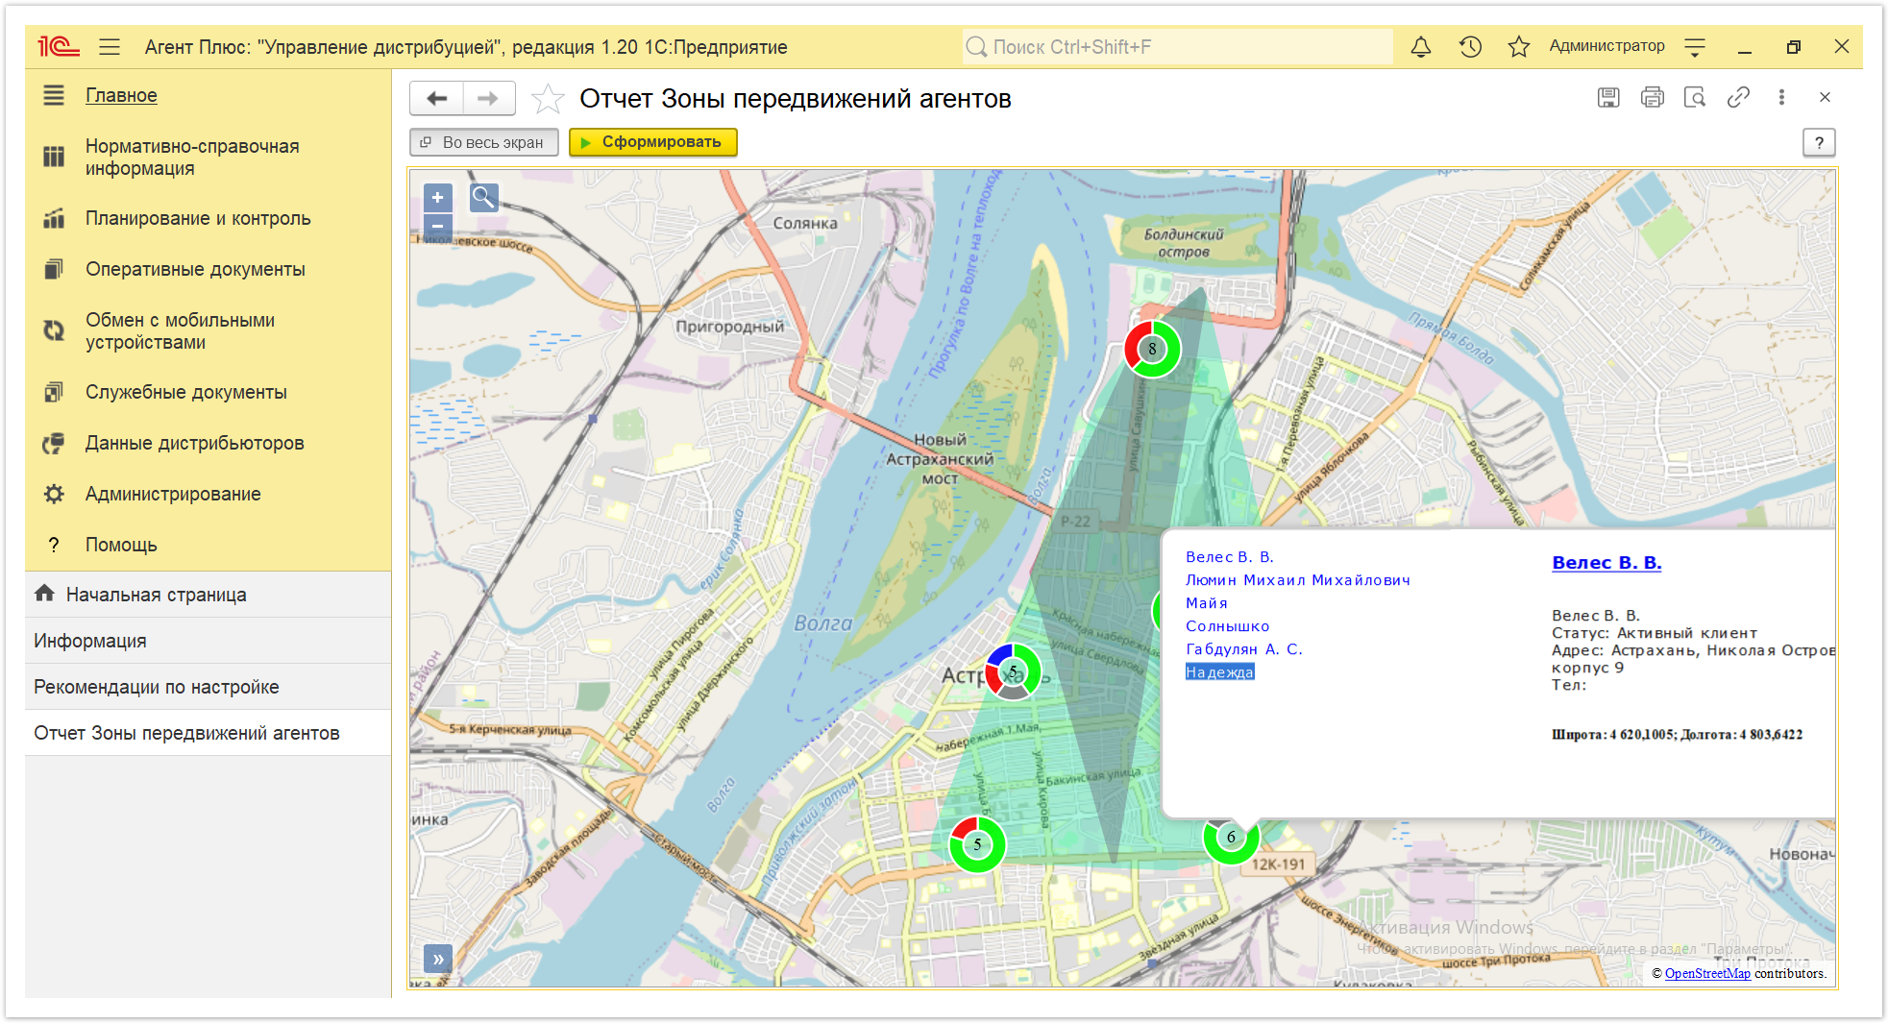Open Данные дистрибьюторов section
The width and height of the screenshot is (1888, 1023).
coord(194,443)
